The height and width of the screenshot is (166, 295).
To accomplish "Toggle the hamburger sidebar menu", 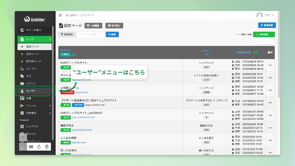I will click(60, 15).
